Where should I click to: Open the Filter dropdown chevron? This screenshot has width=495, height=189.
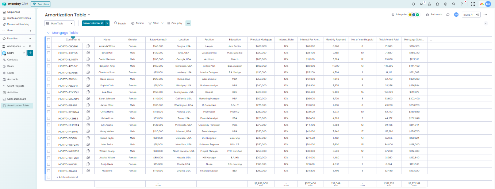point(162,23)
